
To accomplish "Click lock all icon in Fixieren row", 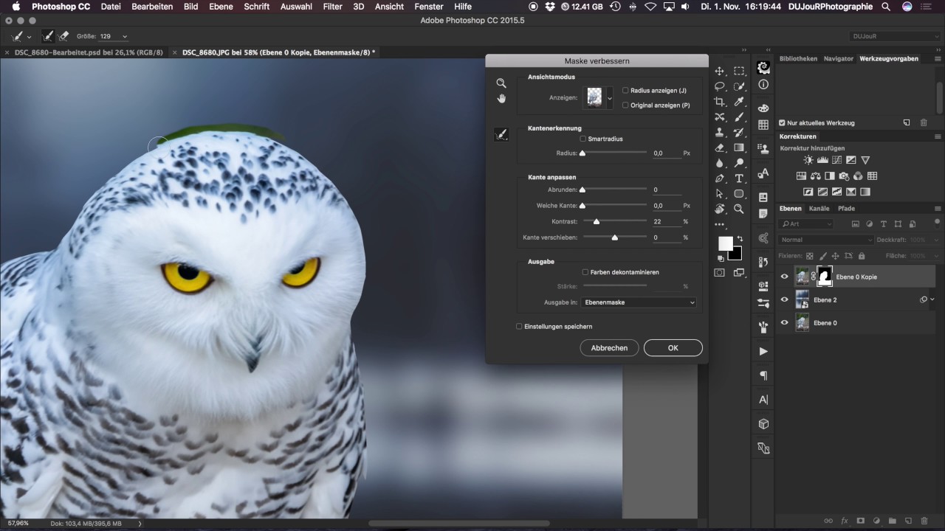I will 862,256.
